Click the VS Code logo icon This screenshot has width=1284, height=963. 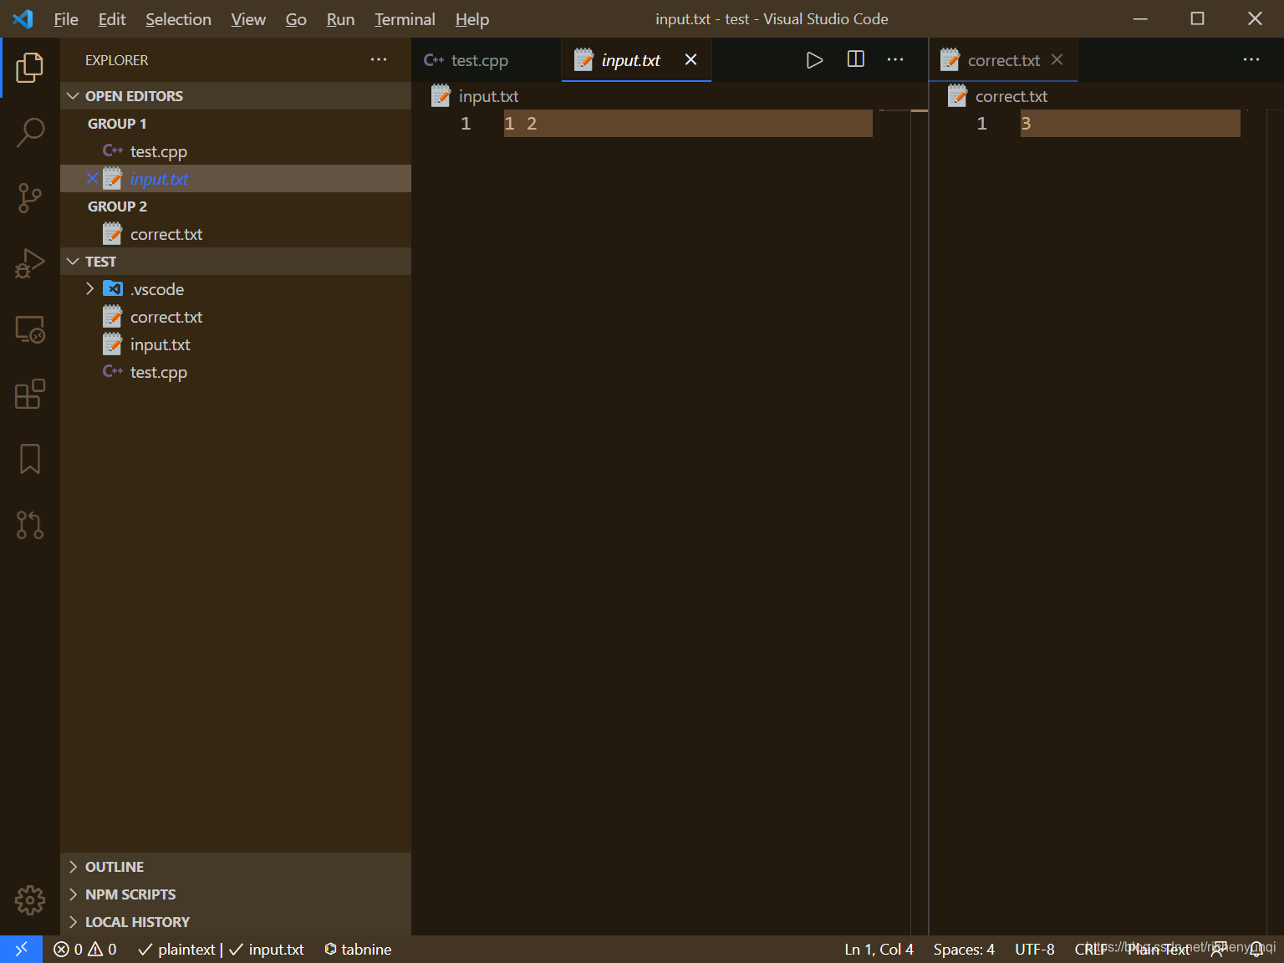23,18
